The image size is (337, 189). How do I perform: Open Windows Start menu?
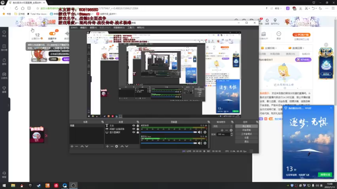click(x=4, y=186)
